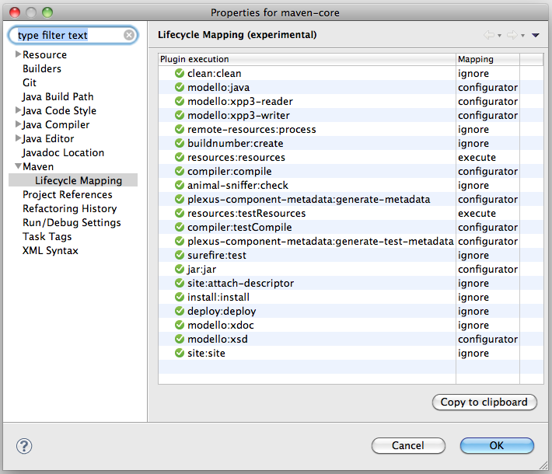Screen dimensions: 552x474
Task: Click the green check icon beside modello:java
Action: (x=180, y=87)
